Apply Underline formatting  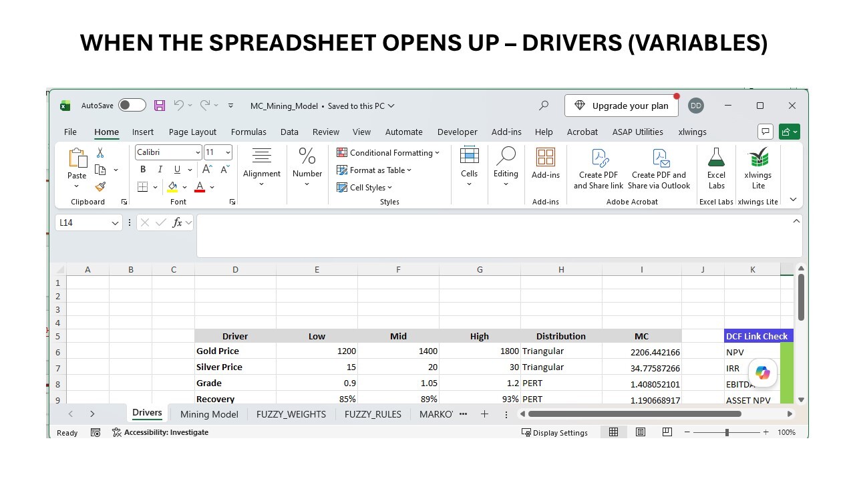pos(177,170)
